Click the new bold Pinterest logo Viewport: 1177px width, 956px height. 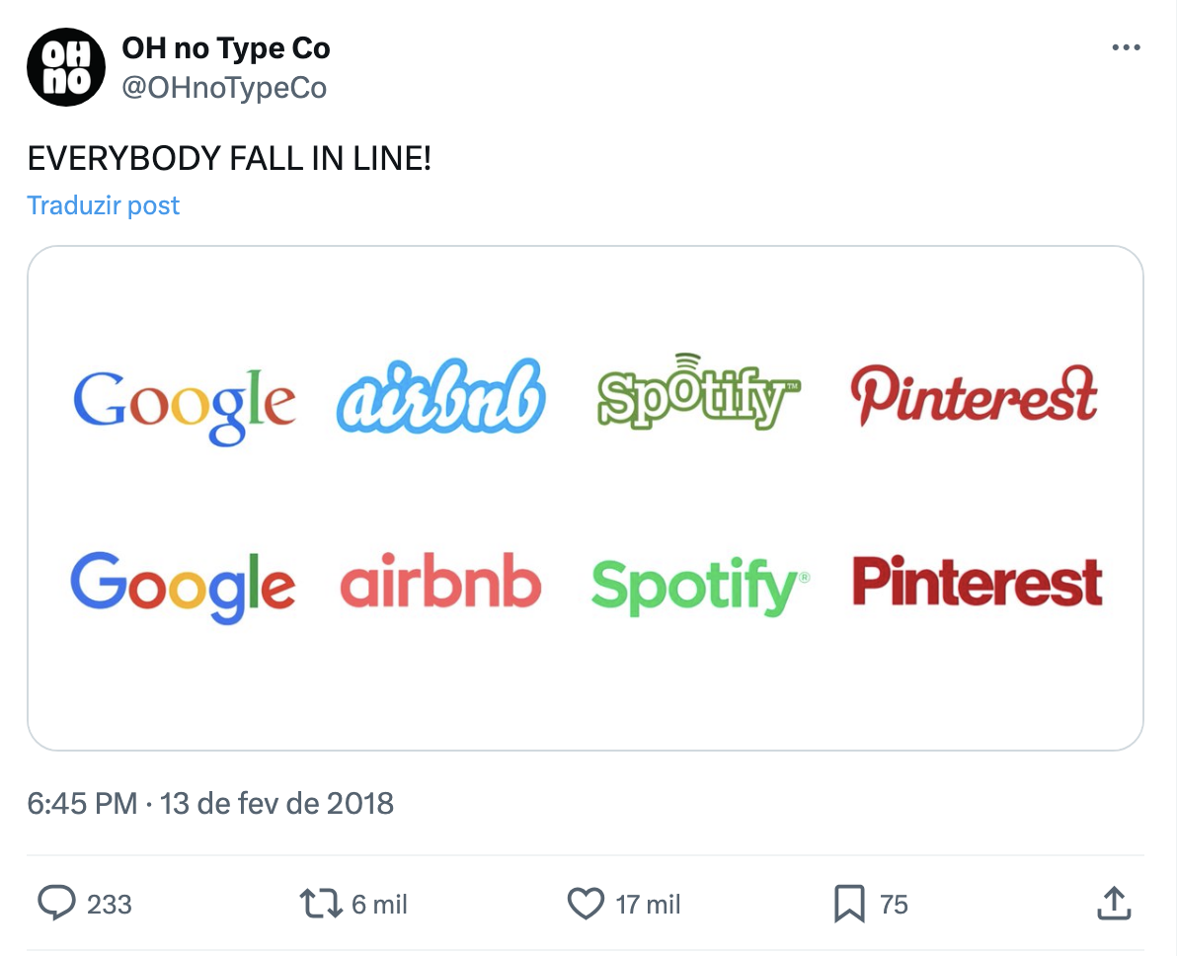(x=977, y=582)
